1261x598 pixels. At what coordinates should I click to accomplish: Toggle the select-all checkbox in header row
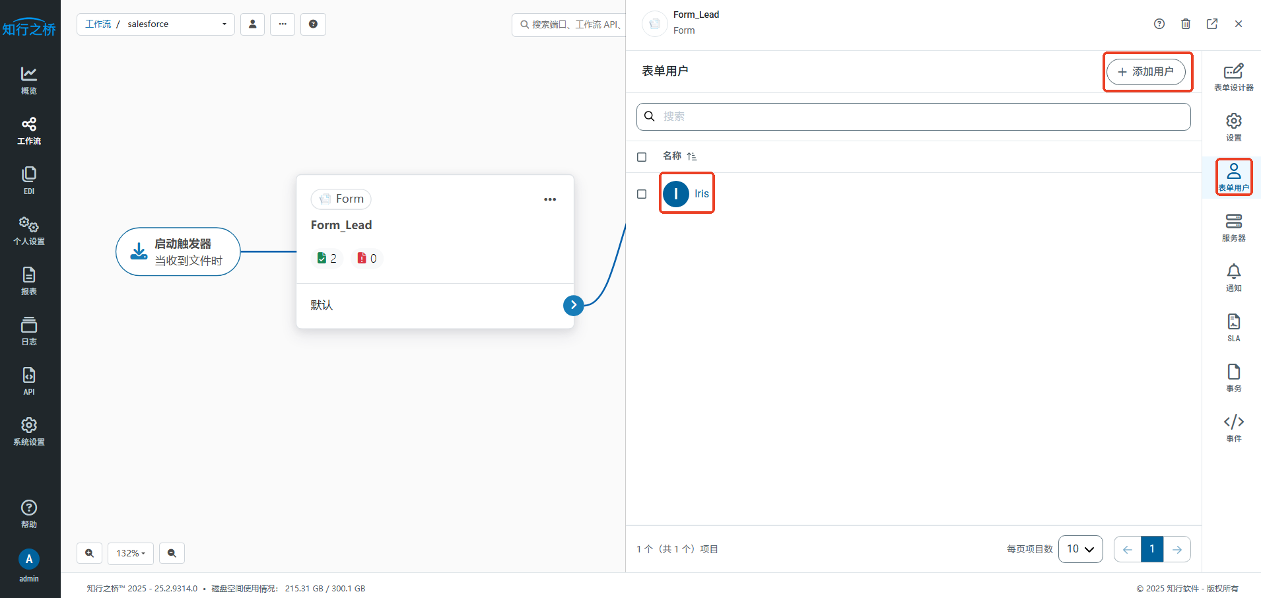(x=642, y=157)
